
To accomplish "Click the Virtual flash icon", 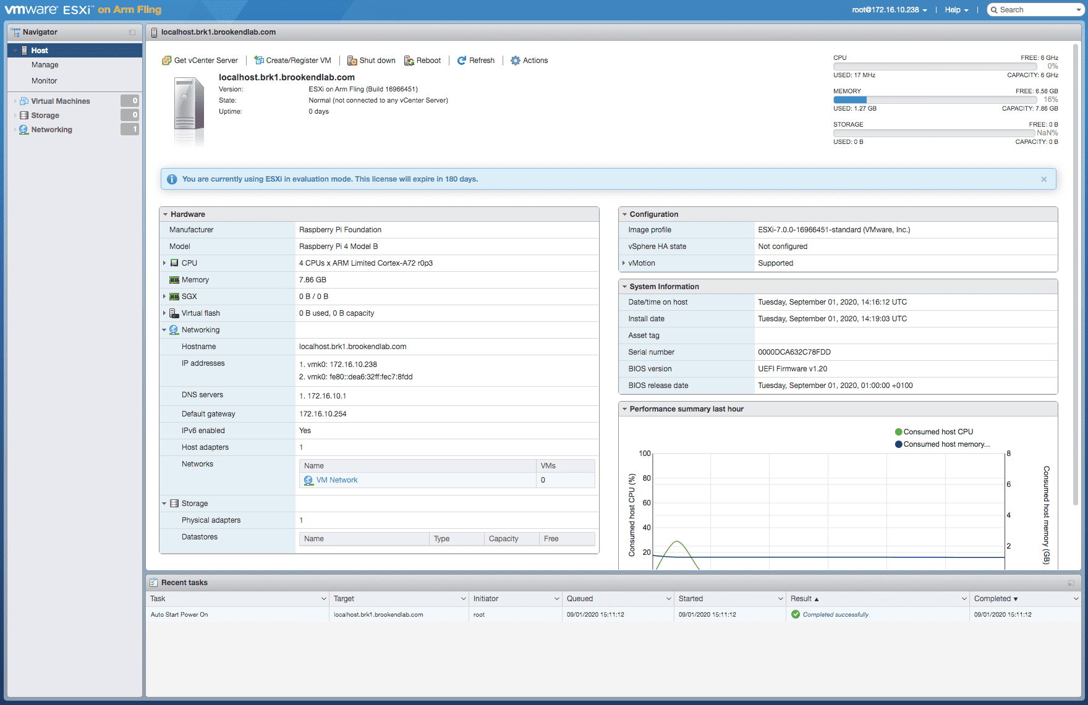I will (x=174, y=313).
